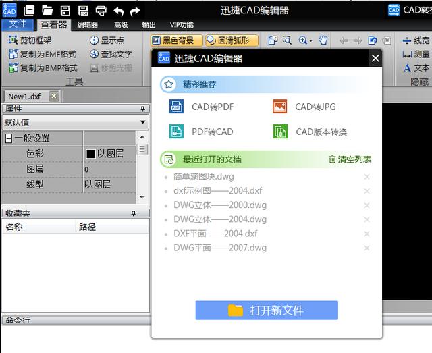This screenshot has width=432, height=353.
Task: Select the New1.dxf document tab
Action: [x=24, y=97]
